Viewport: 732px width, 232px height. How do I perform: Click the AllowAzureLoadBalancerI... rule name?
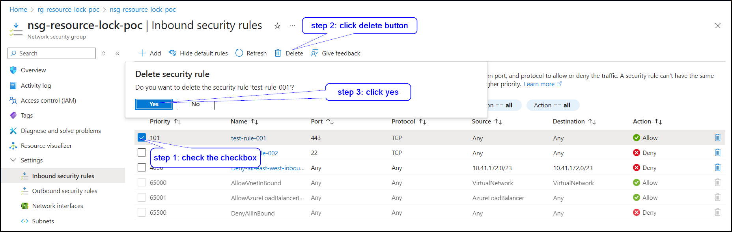267,198
